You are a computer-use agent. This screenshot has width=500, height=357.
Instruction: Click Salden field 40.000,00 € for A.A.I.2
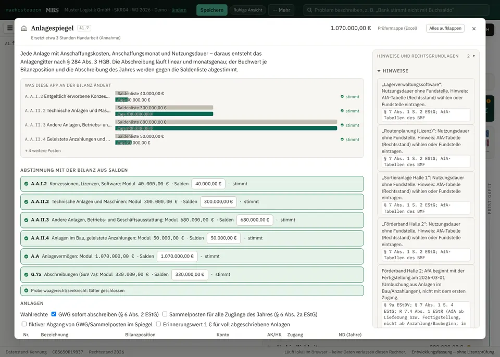coord(208,184)
